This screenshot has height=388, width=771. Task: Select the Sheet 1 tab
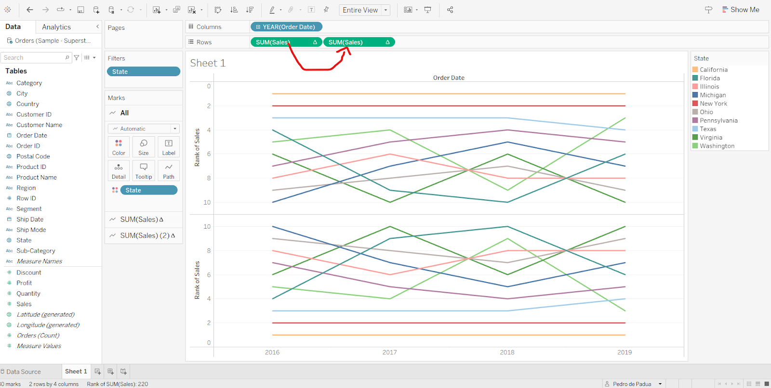(x=76, y=372)
